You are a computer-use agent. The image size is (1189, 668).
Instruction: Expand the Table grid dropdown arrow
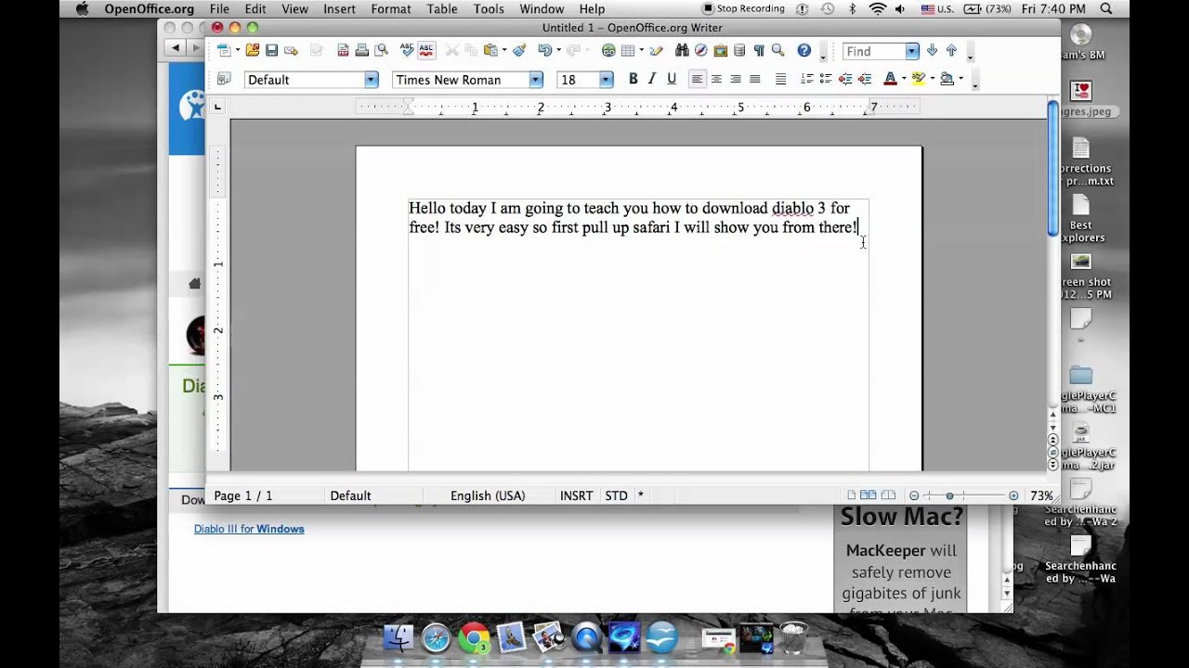coord(642,50)
